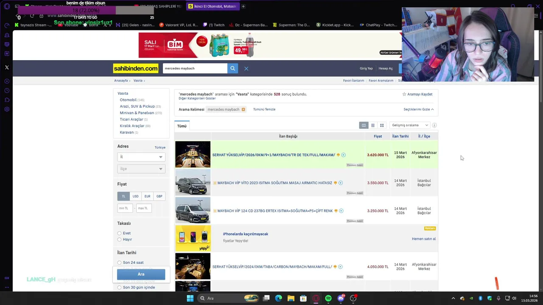Play video icon on SERHAT YÜKSELVİP 2026 listing
This screenshot has height=305, width=543.
[x=344, y=155]
